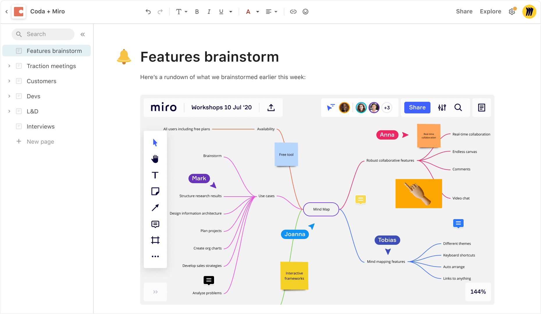This screenshot has height=314, width=541.
Task: Click the 144% zoom level
Action: point(478,292)
